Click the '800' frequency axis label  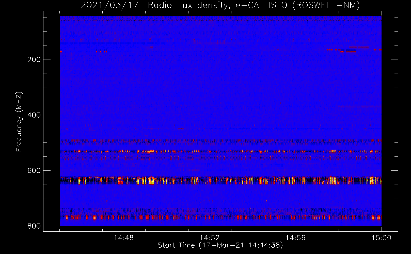(x=34, y=226)
